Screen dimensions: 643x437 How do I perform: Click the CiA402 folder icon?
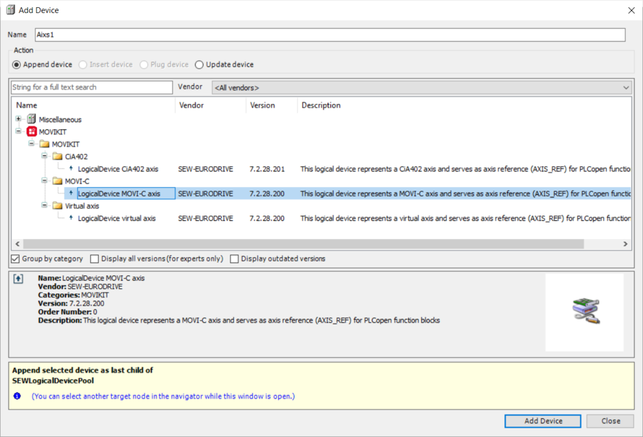pos(58,156)
